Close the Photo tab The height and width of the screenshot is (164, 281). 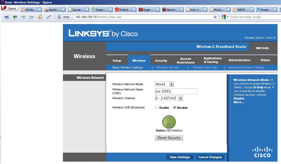pos(228,10)
